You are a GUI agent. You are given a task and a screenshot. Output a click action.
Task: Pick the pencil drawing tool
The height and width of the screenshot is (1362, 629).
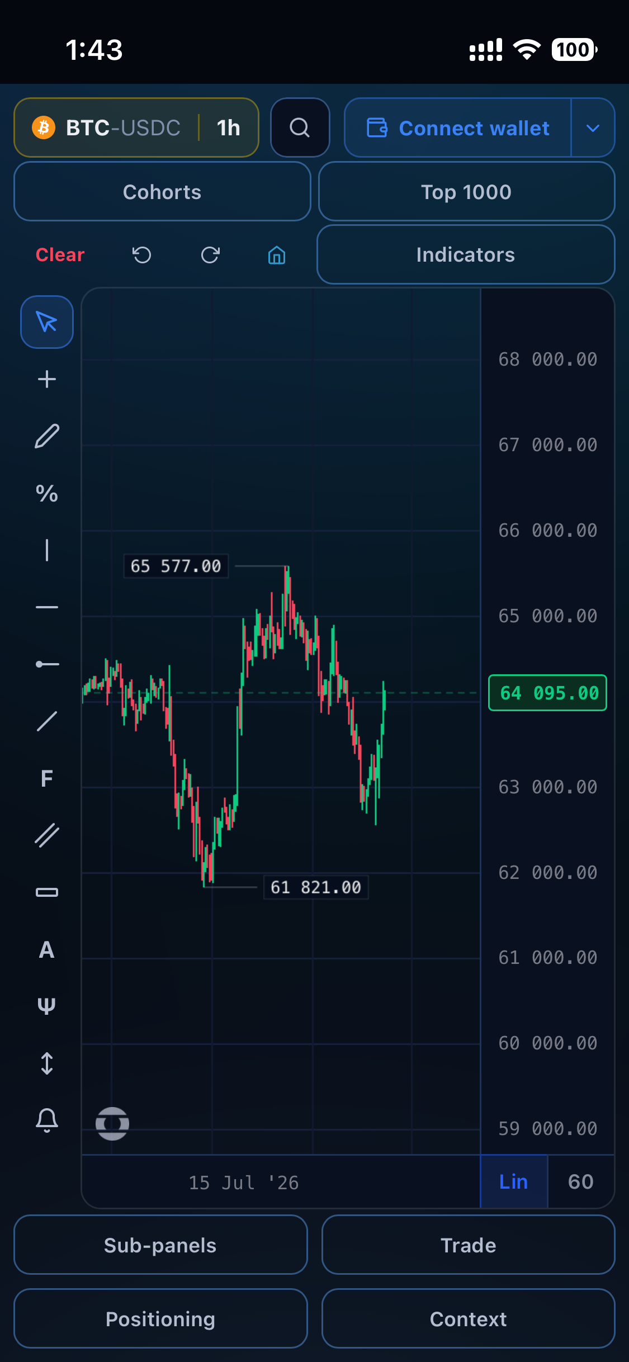tap(47, 436)
